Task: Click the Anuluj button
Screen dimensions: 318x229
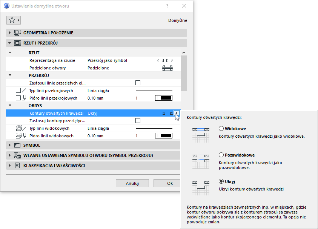Action: tap(132, 183)
